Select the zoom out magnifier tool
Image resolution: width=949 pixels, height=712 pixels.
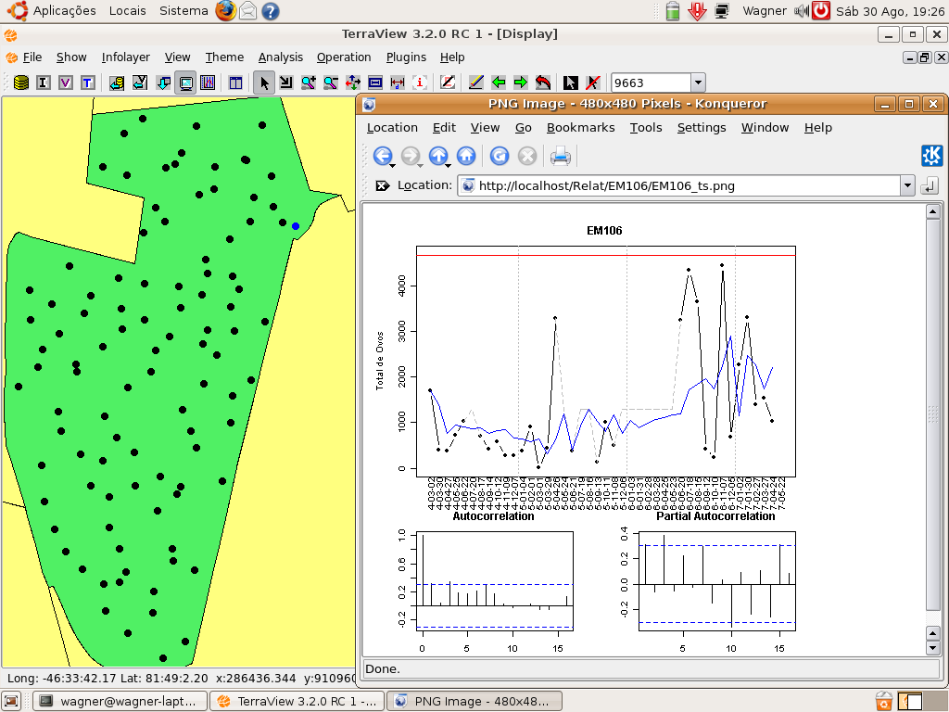(331, 83)
